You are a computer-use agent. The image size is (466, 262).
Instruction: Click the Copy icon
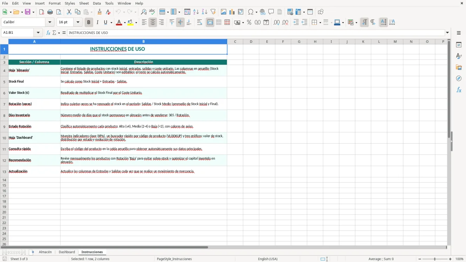click(78, 12)
